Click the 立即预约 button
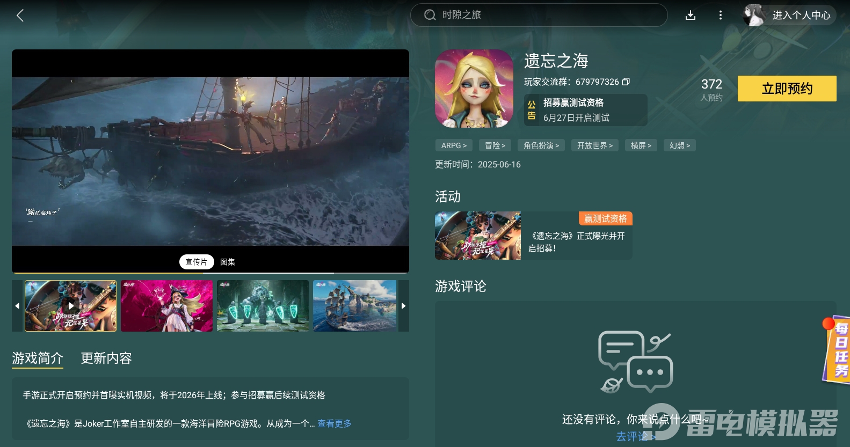Viewport: 850px width, 447px height. pyautogui.click(x=787, y=89)
